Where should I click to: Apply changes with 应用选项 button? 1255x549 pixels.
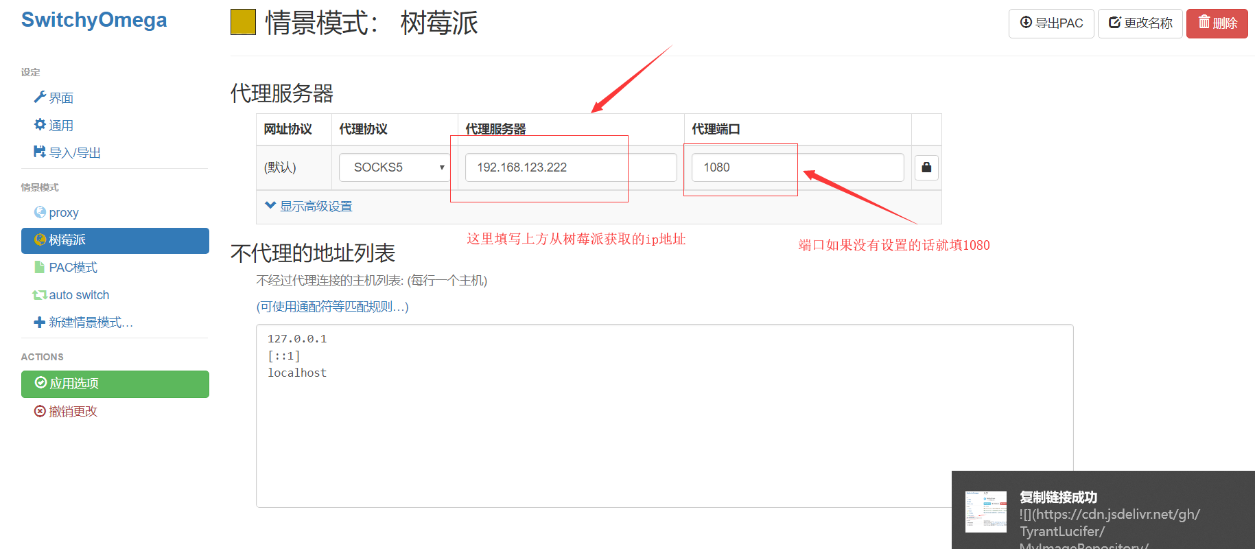pos(115,384)
